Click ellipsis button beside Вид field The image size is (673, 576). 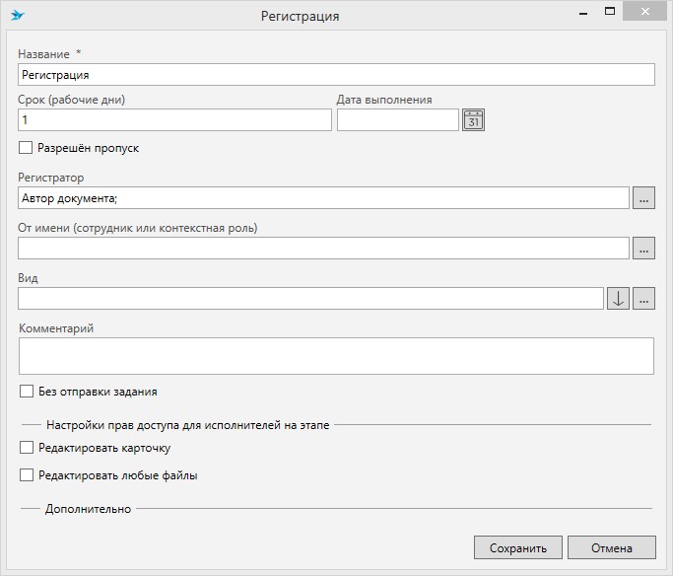pos(643,299)
